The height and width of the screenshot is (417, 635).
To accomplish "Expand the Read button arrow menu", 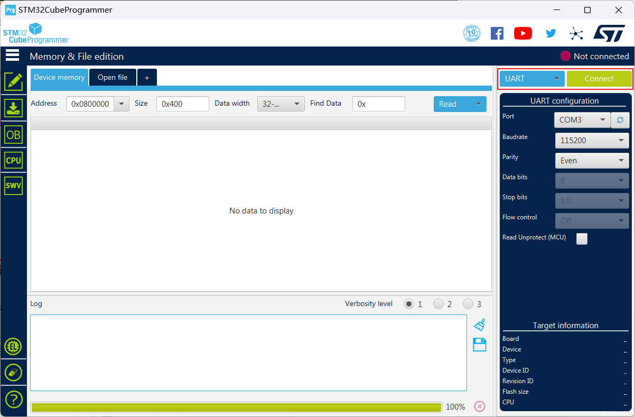I will (x=479, y=104).
